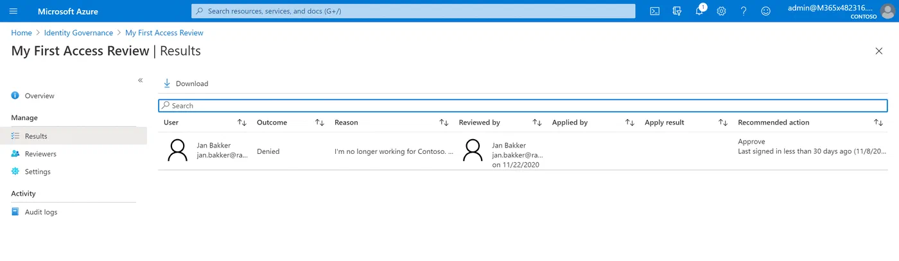Click the Approve recommended action text
The width and height of the screenshot is (899, 261).
coord(751,142)
